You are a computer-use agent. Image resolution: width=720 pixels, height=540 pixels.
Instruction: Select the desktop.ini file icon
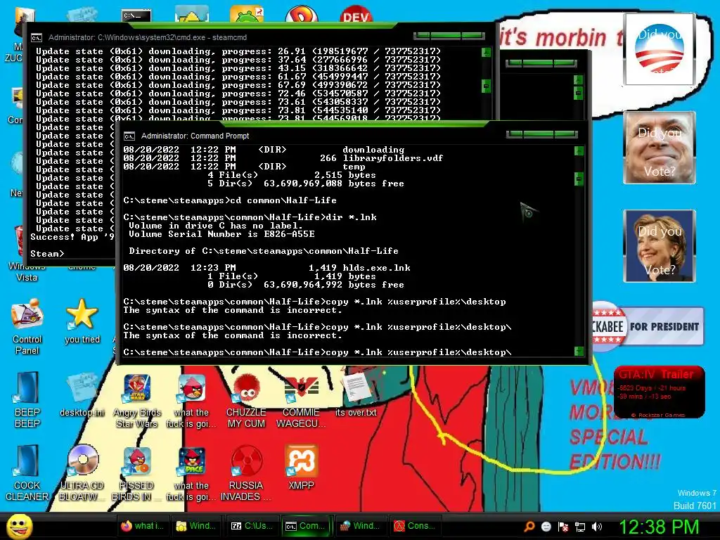click(x=82, y=395)
